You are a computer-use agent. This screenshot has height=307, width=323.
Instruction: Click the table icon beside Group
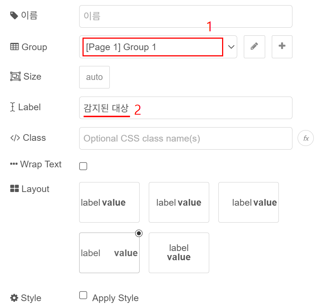click(14, 47)
